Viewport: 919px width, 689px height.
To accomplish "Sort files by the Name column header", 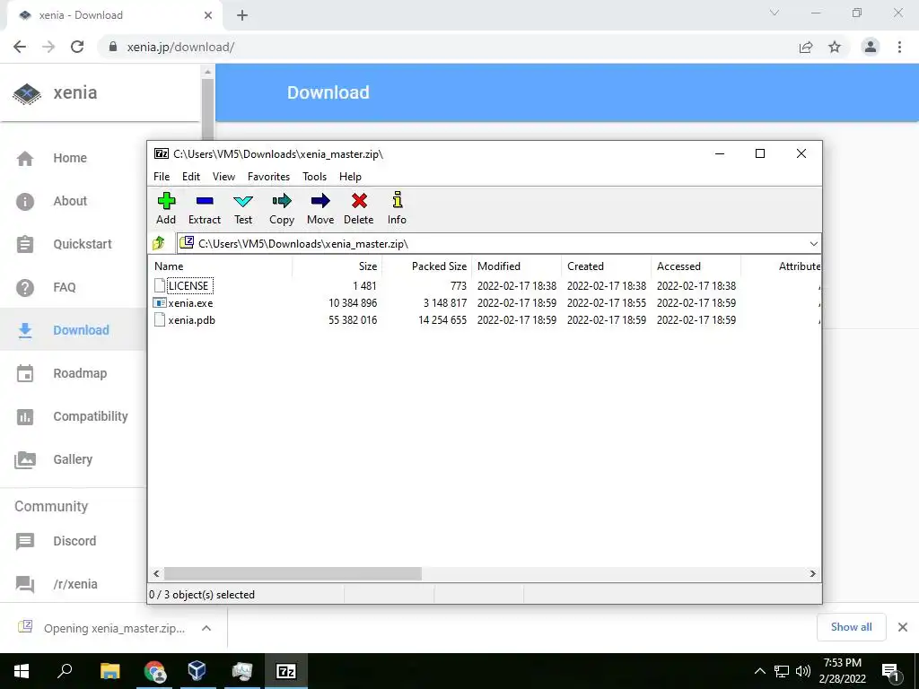I will (220, 266).
